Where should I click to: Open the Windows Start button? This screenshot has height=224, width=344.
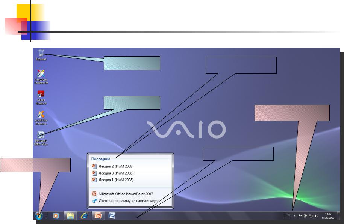(x=39, y=216)
